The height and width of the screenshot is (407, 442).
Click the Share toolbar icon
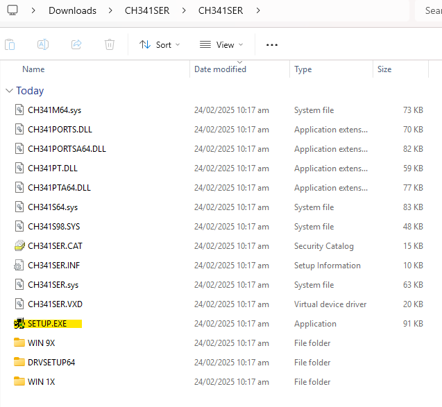pos(76,44)
